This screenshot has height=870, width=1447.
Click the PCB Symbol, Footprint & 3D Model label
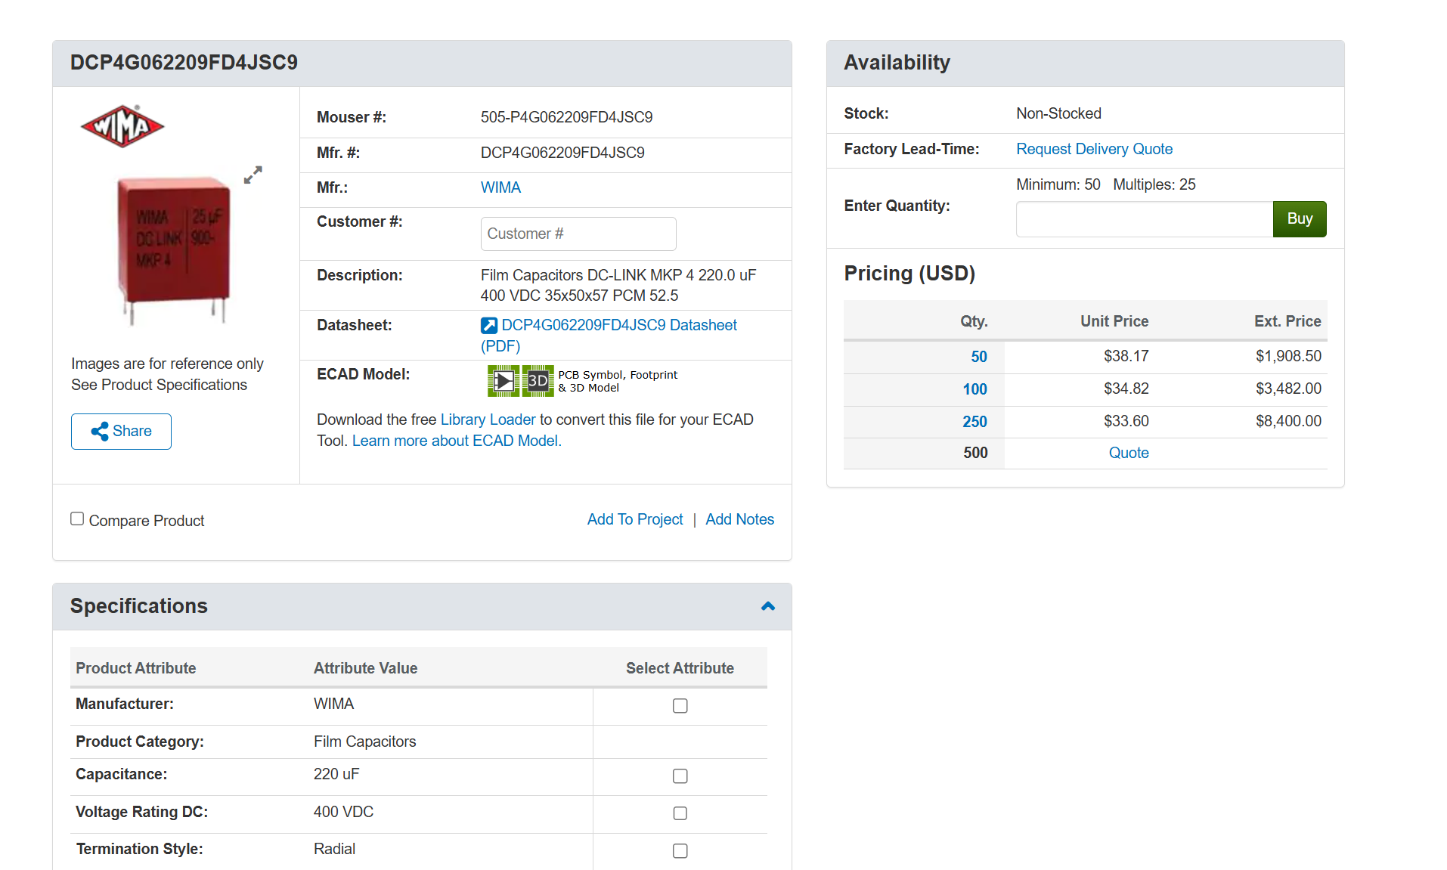(618, 381)
